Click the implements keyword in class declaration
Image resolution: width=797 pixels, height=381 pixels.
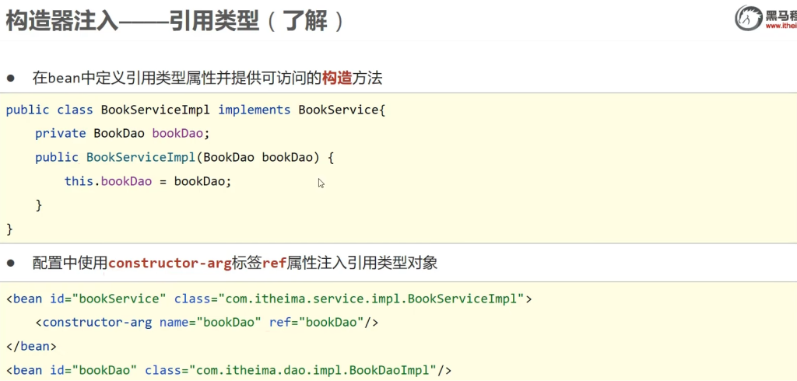tap(255, 110)
